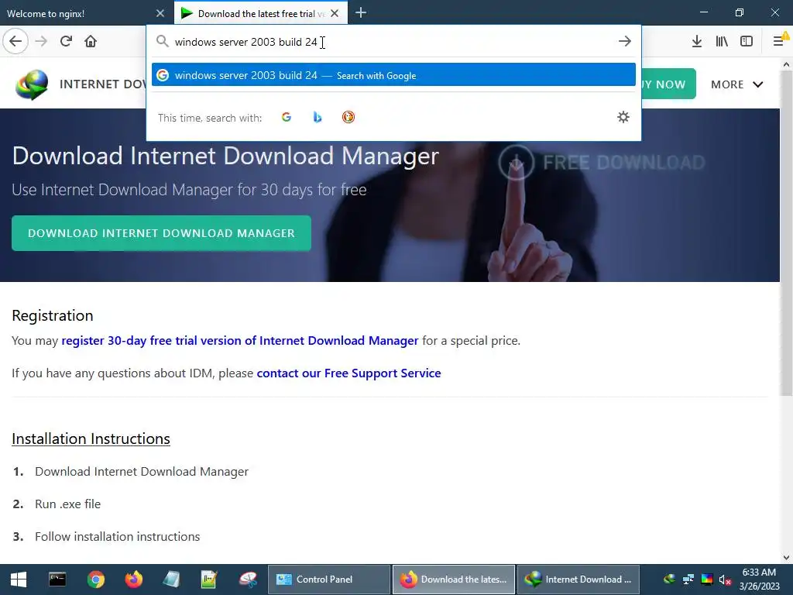Click the Internet Download Manager globe logo
Screen dimensions: 793x595
point(31,84)
